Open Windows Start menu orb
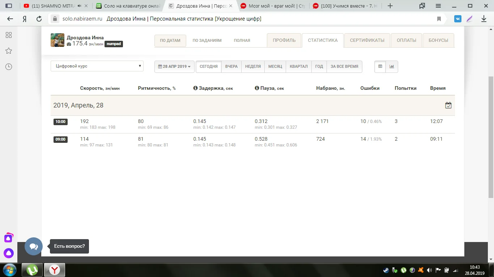 click(x=9, y=270)
